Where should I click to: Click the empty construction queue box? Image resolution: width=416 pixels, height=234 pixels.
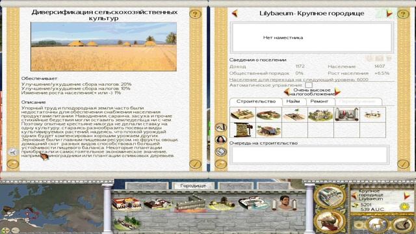click(x=309, y=155)
